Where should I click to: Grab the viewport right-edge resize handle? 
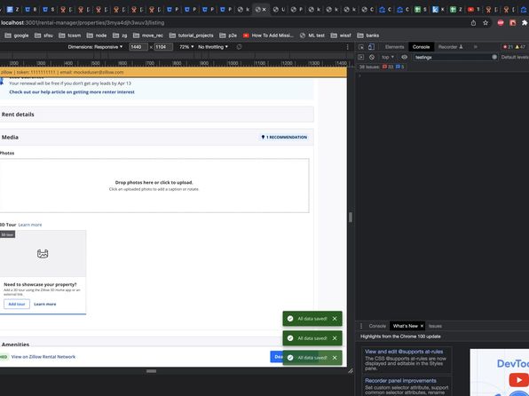pos(351,217)
